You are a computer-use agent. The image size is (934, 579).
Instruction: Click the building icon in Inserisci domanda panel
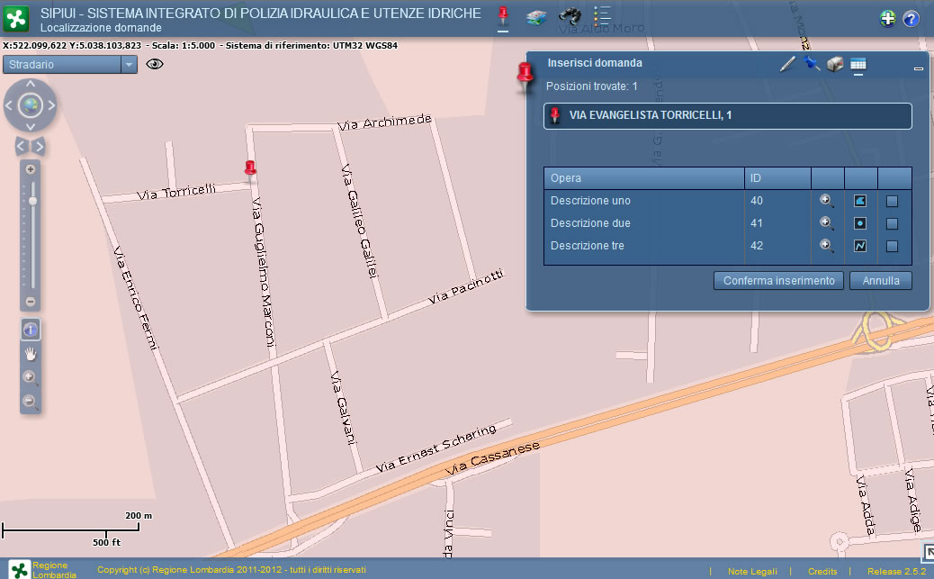pos(834,64)
